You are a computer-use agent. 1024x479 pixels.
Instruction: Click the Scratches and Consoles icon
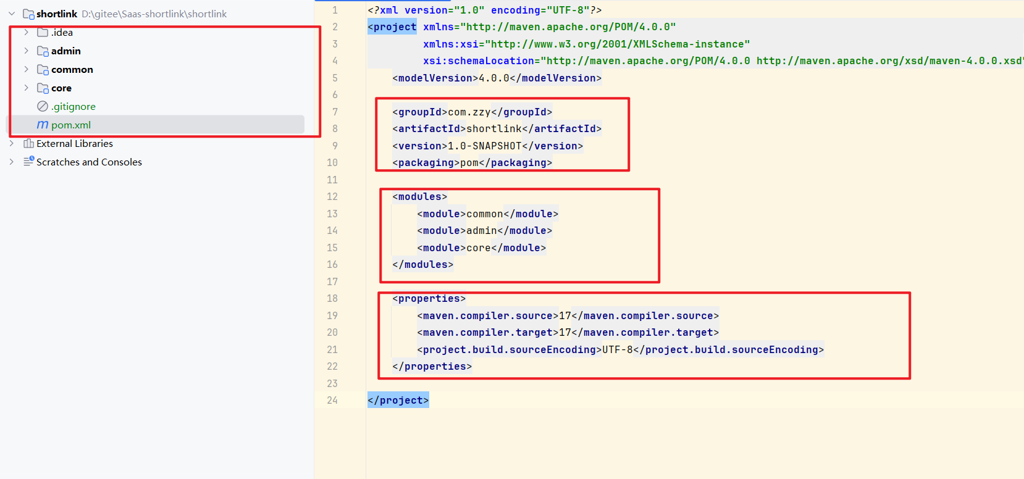28,162
